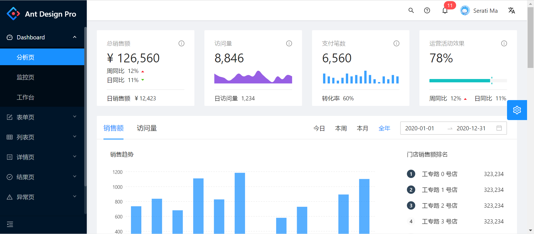Click the Dashboard menu icon
This screenshot has width=534, height=234.
(x=10, y=37)
